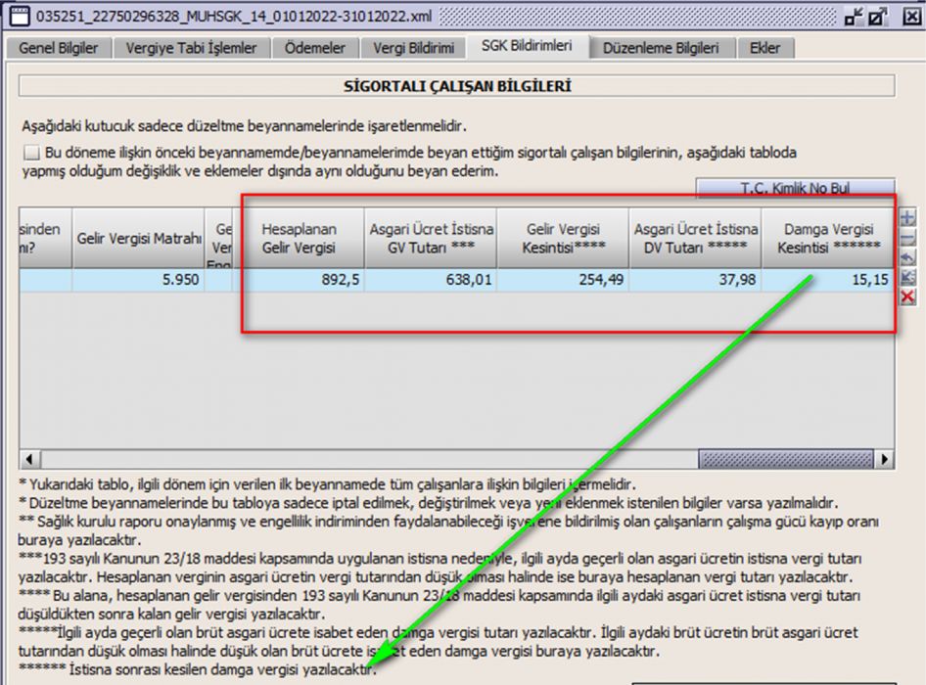Image resolution: width=926 pixels, height=685 pixels.
Task: Select the Ekler tab
Action: pos(765,48)
